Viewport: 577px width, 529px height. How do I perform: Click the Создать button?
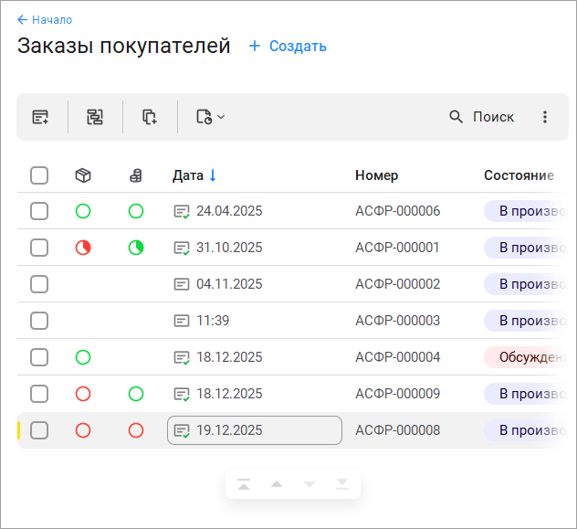[x=288, y=46]
